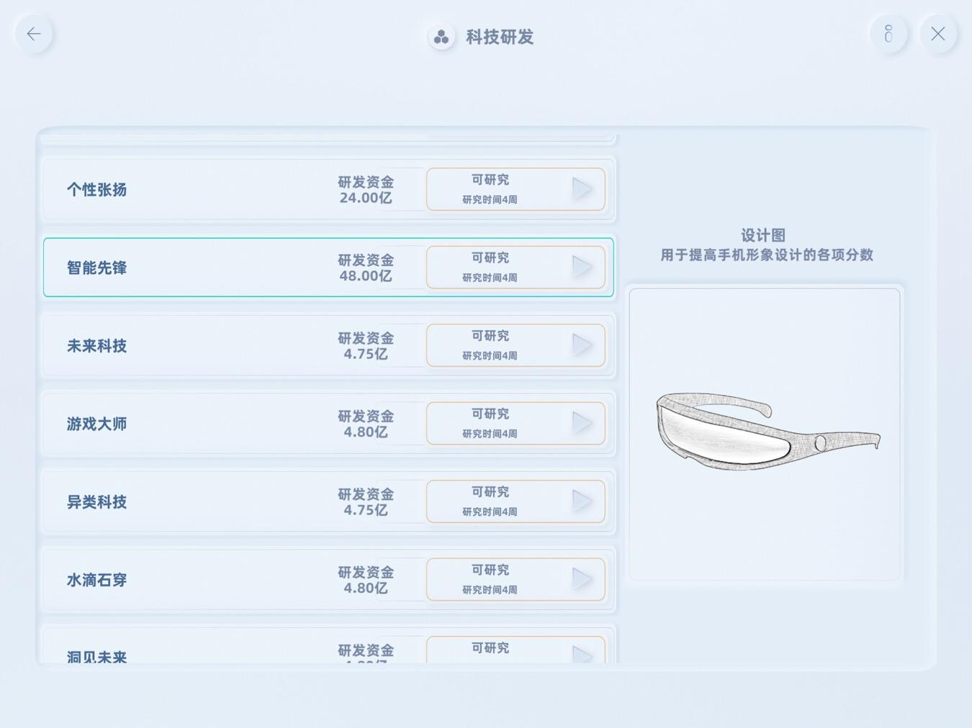This screenshot has height=728, width=972.
Task: Click play arrow for 智能先锋 research
Action: pos(582,267)
